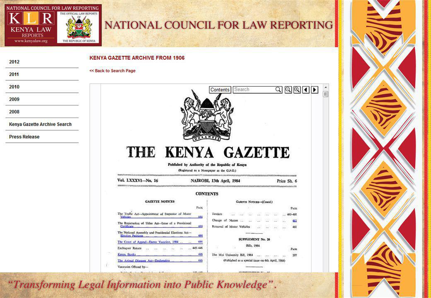This screenshot has height=298, width=431.
Task: Click 'Transforming Legal Information into Public Knowledge' slogan
Action: pos(143,285)
